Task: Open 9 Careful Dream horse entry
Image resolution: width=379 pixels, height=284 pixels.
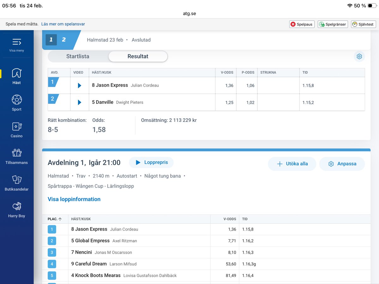Action: pos(89,264)
